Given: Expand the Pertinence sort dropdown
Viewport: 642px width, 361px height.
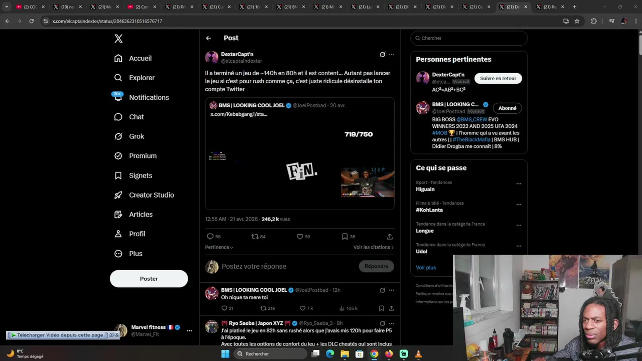Looking at the screenshot, I should click(219, 247).
